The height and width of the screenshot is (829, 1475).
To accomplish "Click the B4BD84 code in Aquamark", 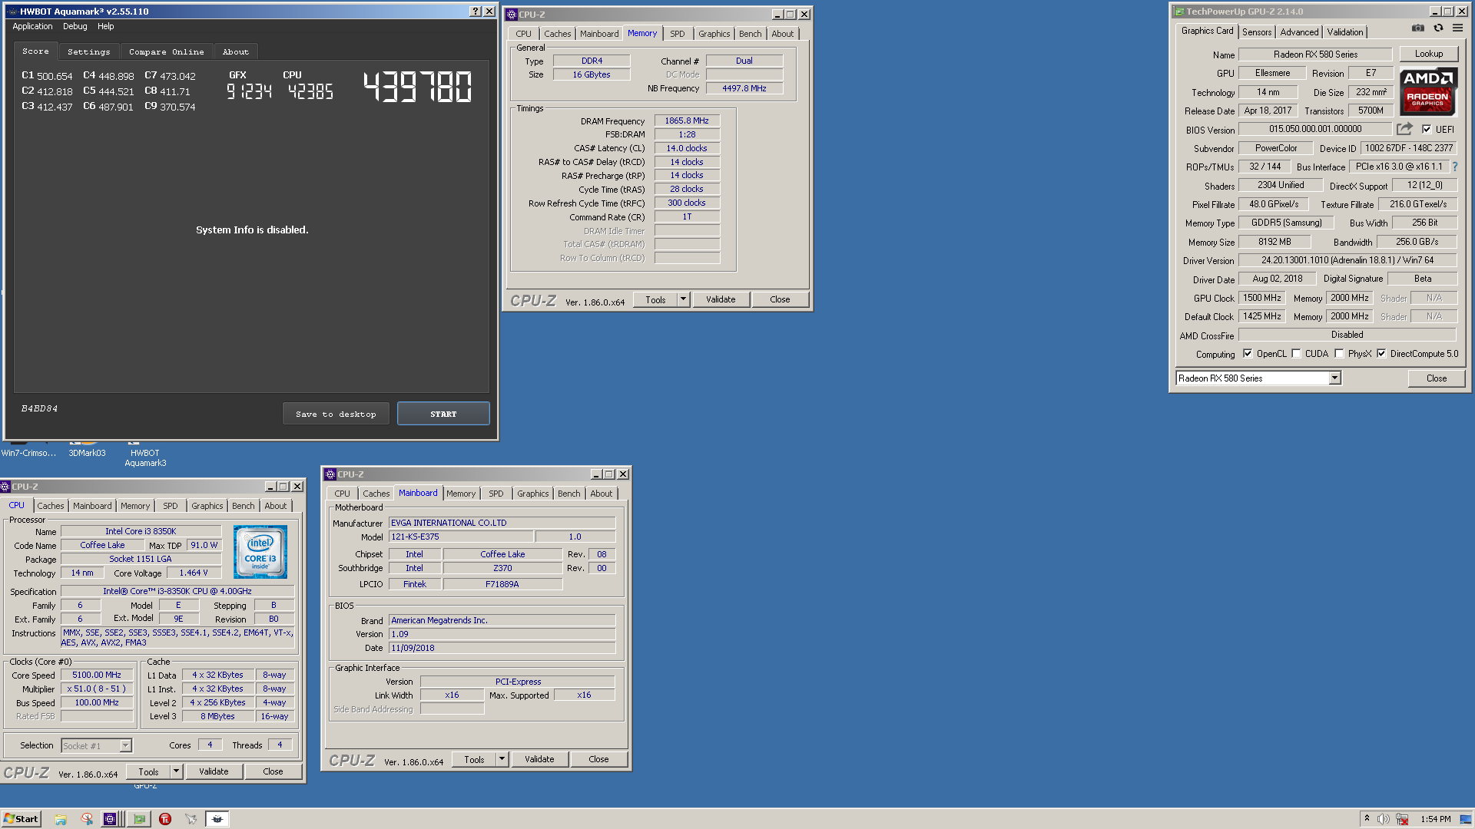I will [x=39, y=408].
